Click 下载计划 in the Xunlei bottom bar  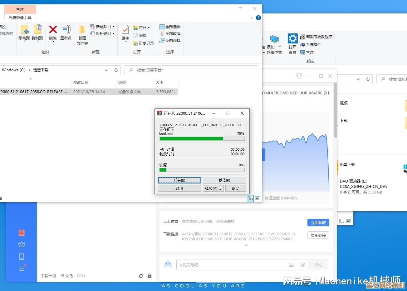[48, 276]
